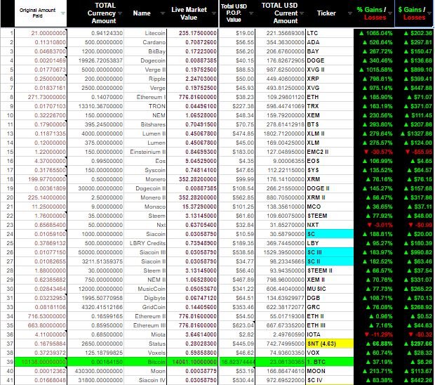435x385 pixels.
Task: Click the LTC ticker cell
Action: pyautogui.click(x=330, y=33)
